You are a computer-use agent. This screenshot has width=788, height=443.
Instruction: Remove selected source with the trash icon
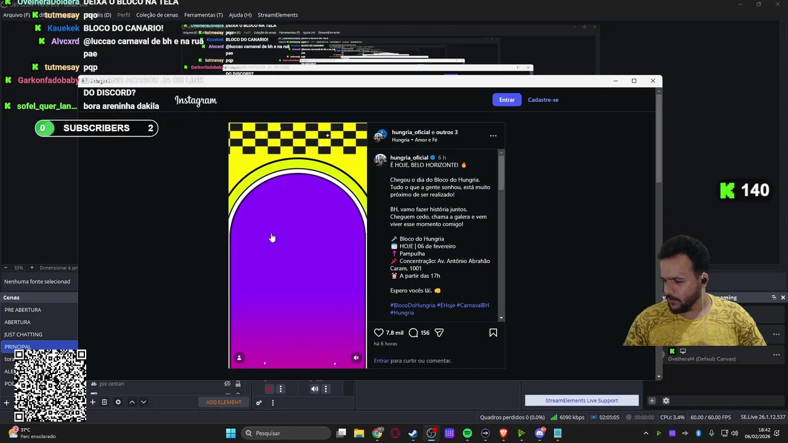point(105,402)
